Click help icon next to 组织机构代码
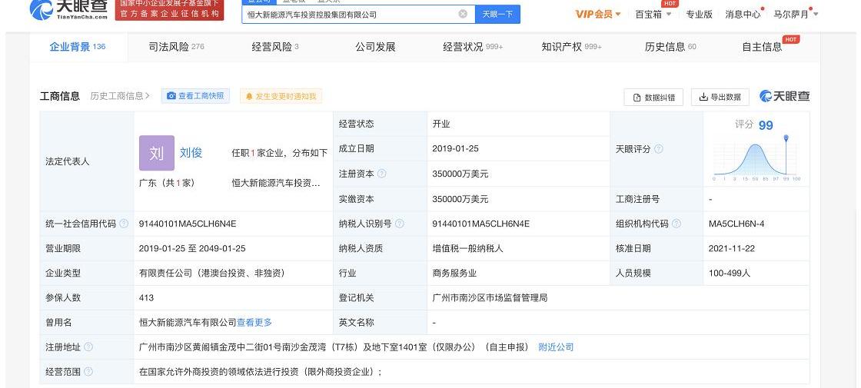This screenshot has height=388, width=861. pyautogui.click(x=676, y=224)
